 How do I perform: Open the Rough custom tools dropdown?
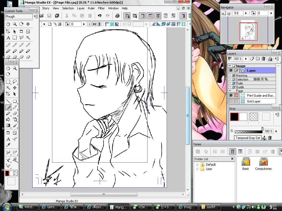[36, 16]
